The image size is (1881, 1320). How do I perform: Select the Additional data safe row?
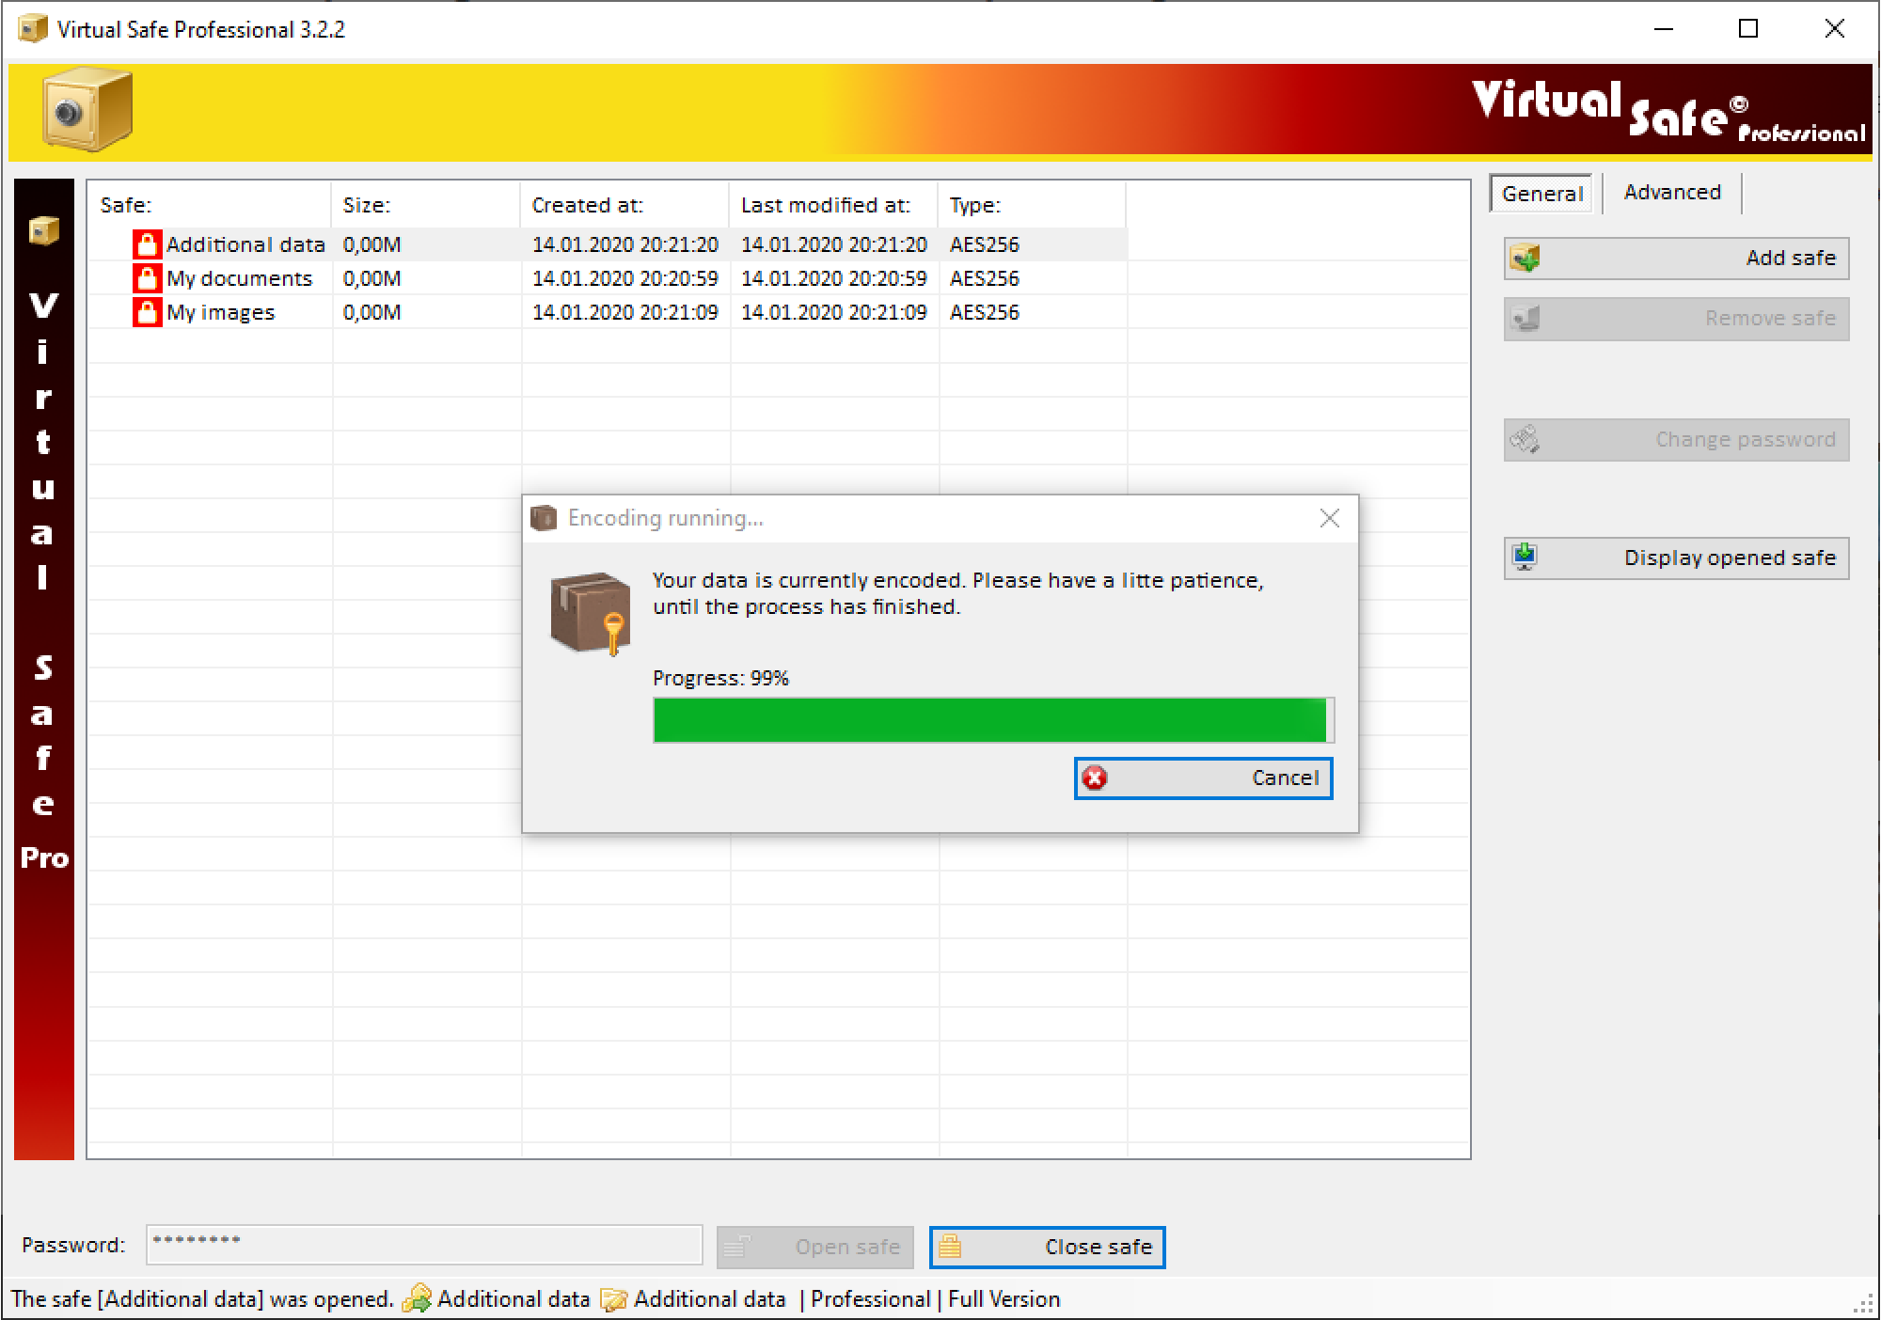(x=609, y=244)
